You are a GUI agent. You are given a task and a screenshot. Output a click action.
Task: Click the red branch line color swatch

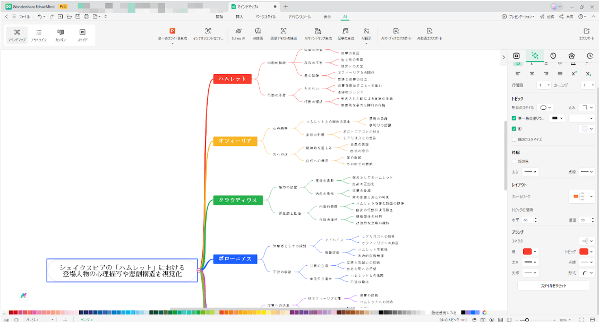point(527,251)
